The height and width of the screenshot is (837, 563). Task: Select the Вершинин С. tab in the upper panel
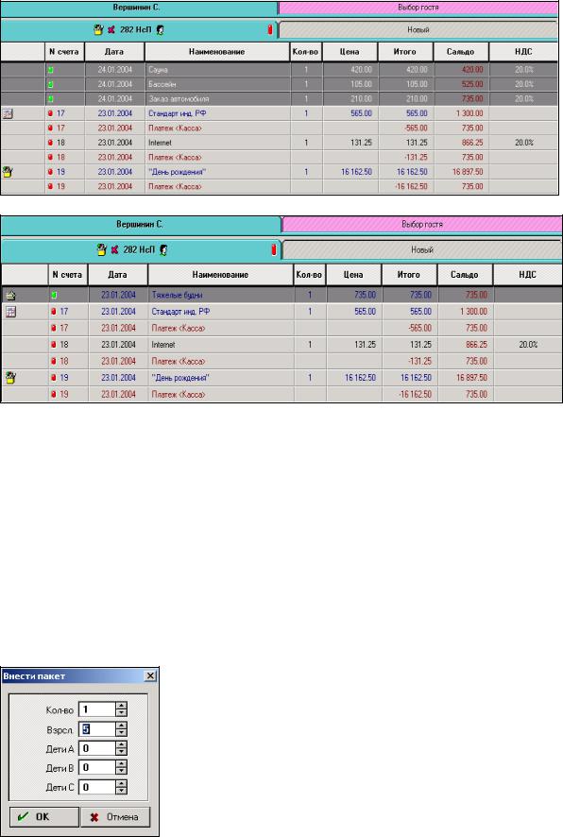(139, 8)
